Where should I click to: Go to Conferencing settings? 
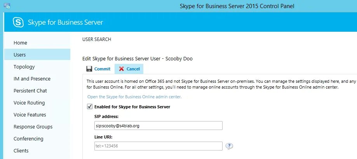(28, 138)
